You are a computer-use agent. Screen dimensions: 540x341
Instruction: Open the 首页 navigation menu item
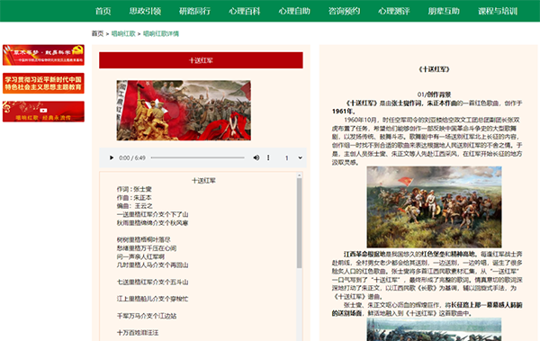click(x=103, y=11)
